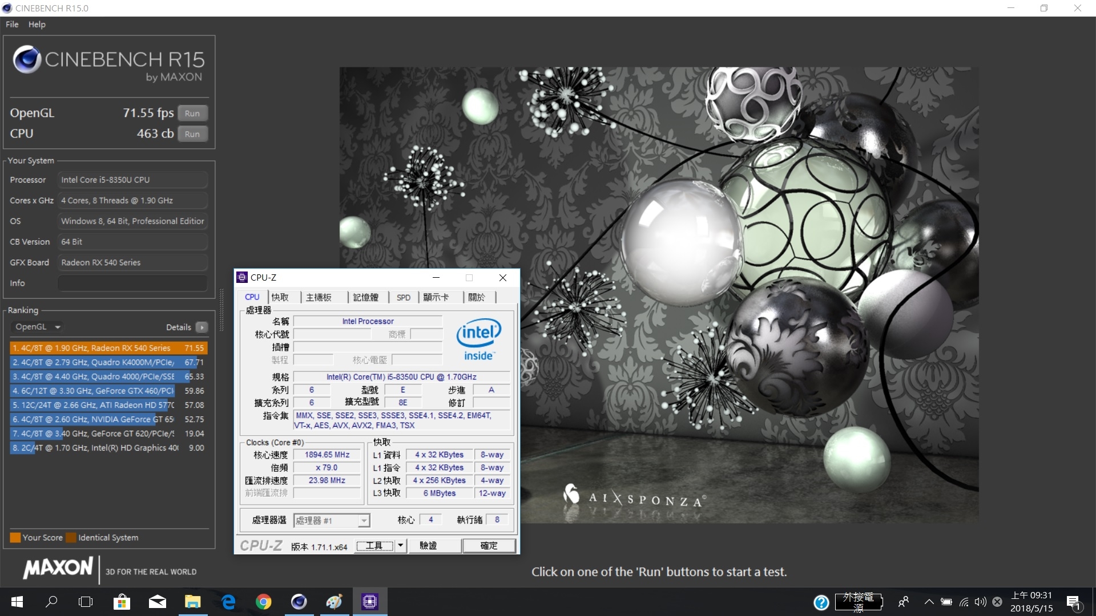Open People icon in system tray
The width and height of the screenshot is (1096, 616).
(x=904, y=602)
